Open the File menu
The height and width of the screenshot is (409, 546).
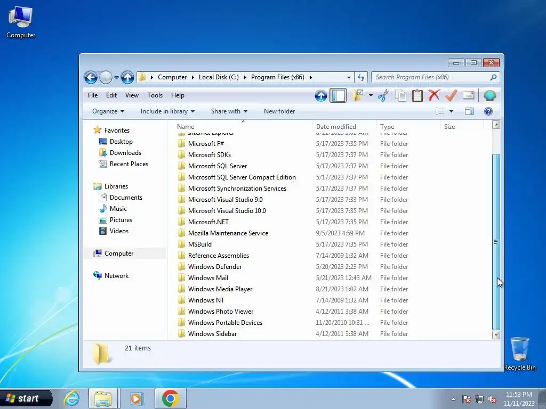93,95
